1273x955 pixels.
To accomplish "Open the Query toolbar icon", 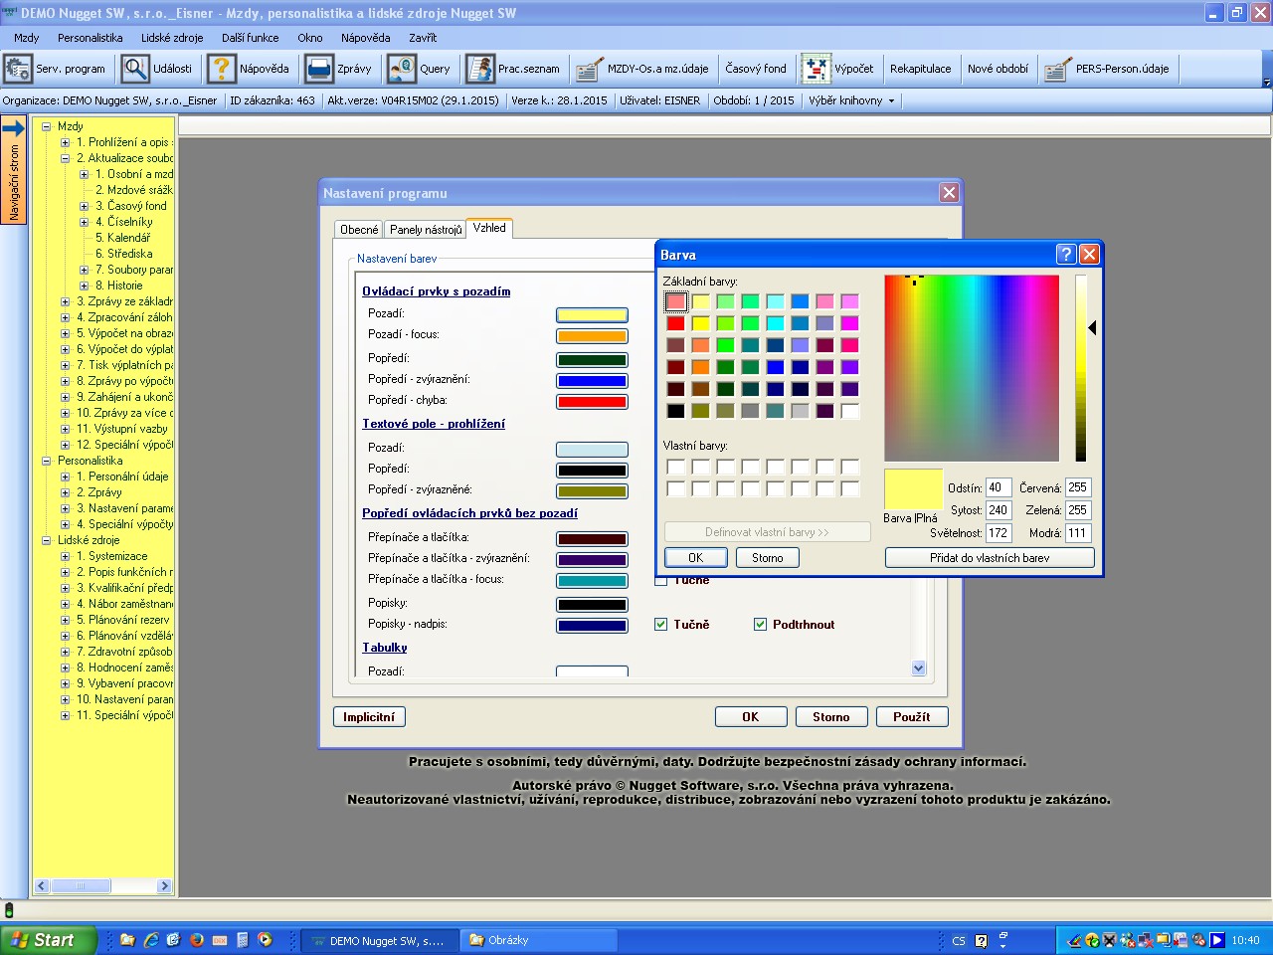I will (x=402, y=69).
